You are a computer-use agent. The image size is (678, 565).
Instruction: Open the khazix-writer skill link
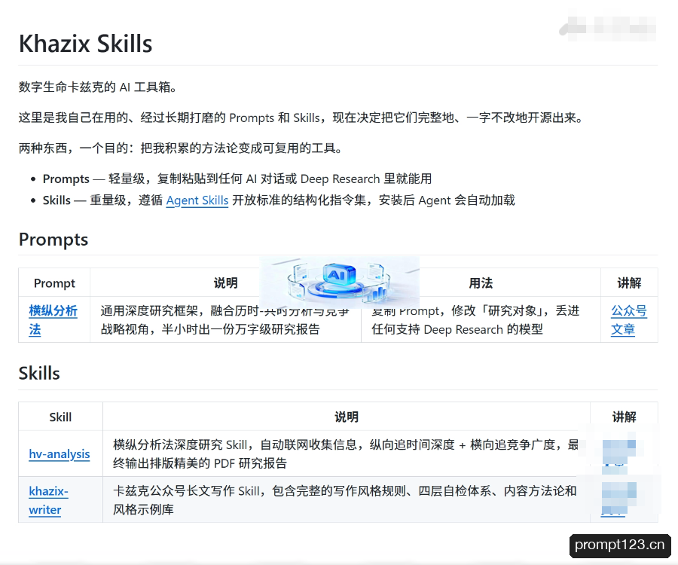[48, 500]
